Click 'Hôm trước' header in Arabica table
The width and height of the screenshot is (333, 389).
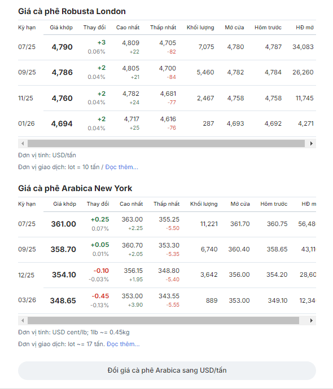[274, 204]
